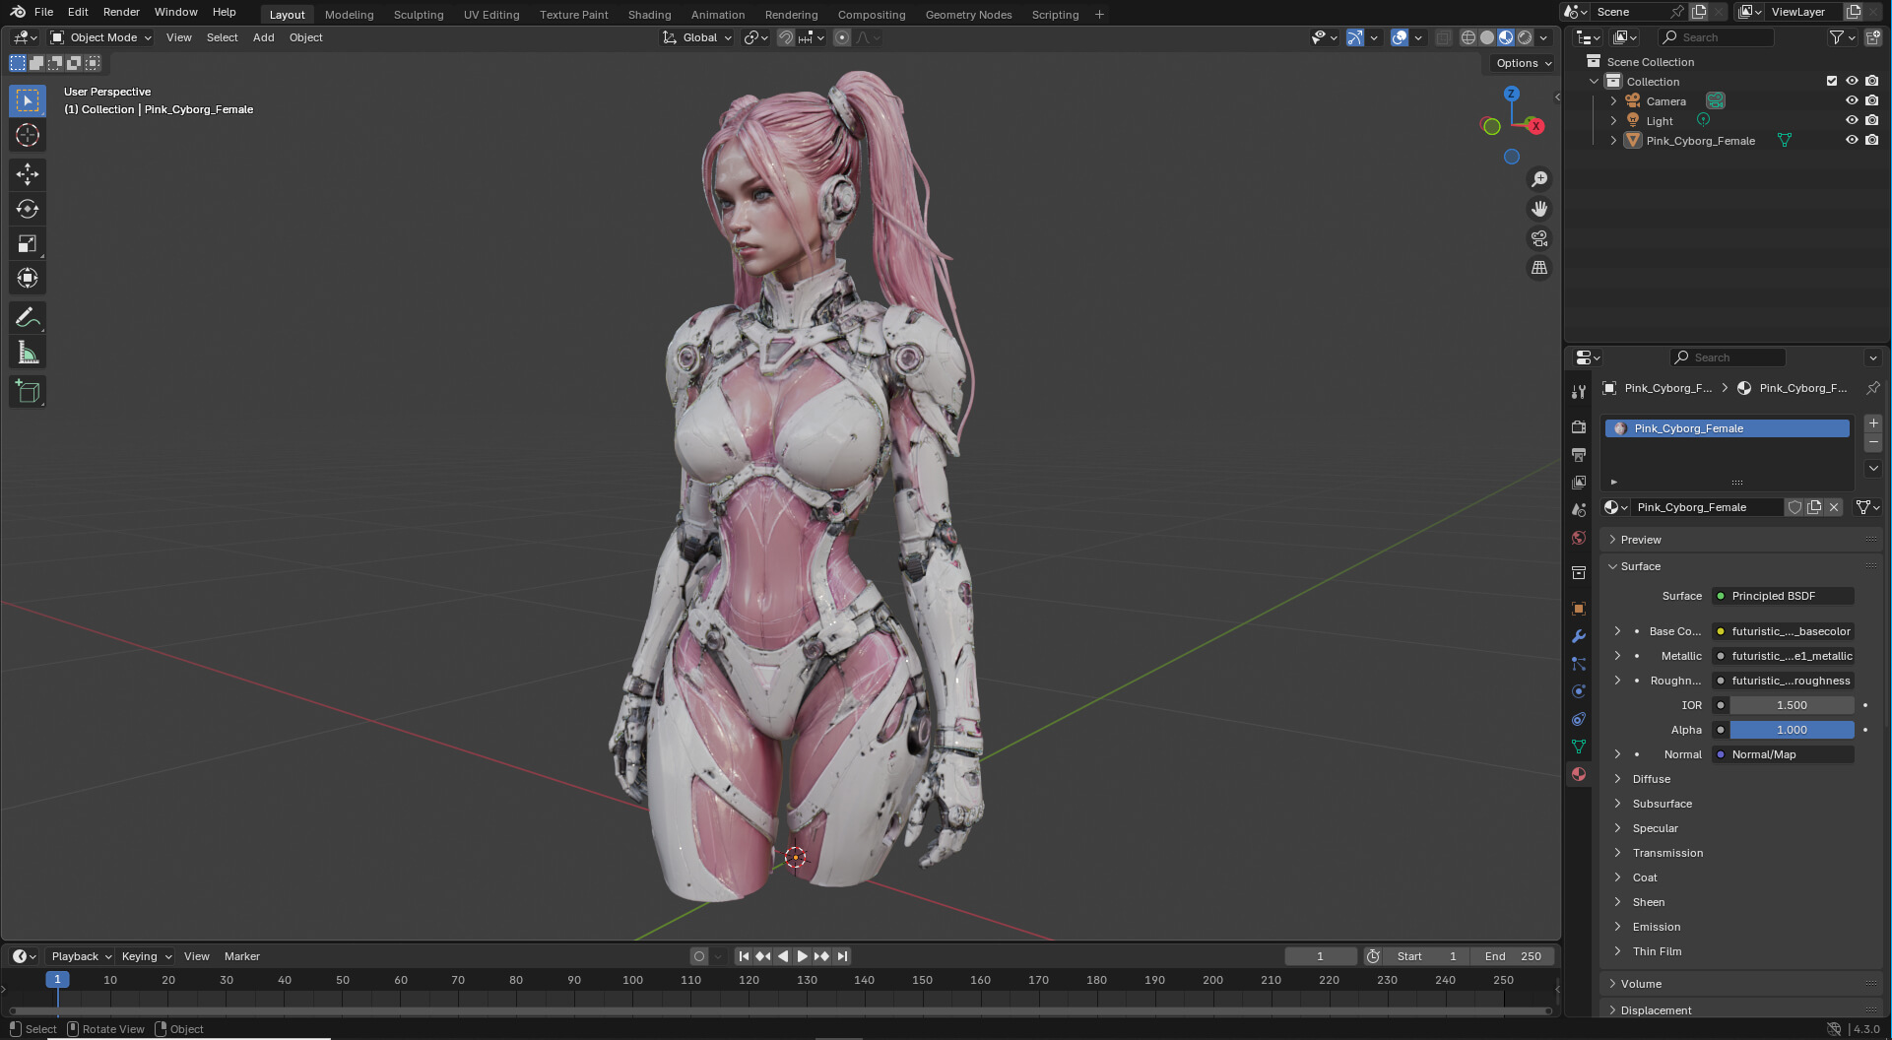1892x1040 pixels.
Task: Click the pan view hand icon
Action: click(1538, 209)
